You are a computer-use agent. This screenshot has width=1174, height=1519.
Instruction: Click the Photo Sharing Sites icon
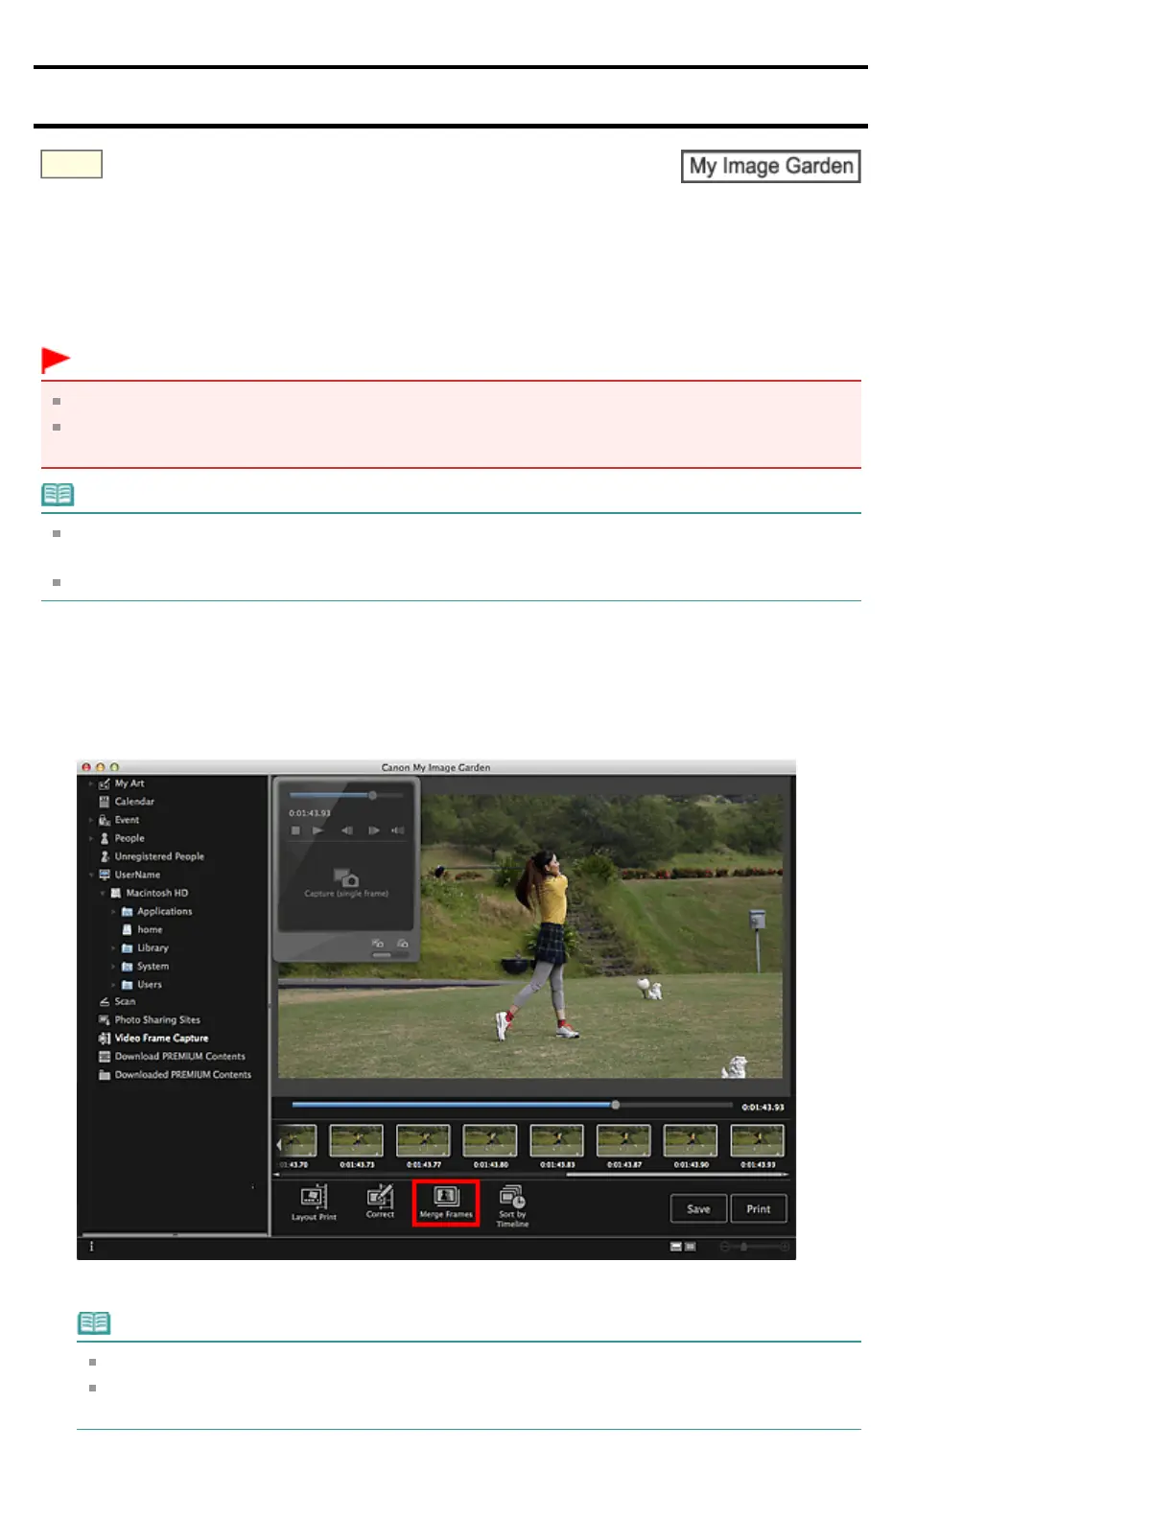(x=105, y=1019)
